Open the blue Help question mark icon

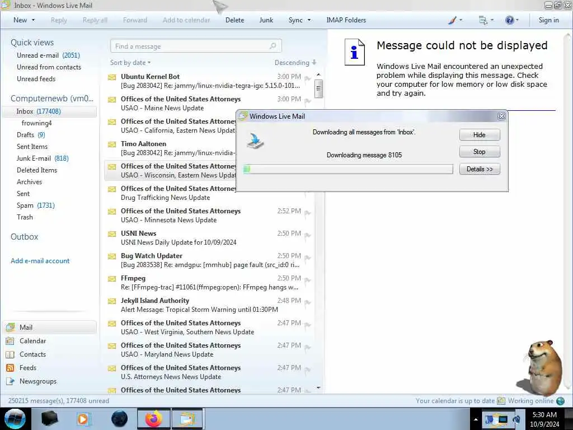pyautogui.click(x=509, y=20)
